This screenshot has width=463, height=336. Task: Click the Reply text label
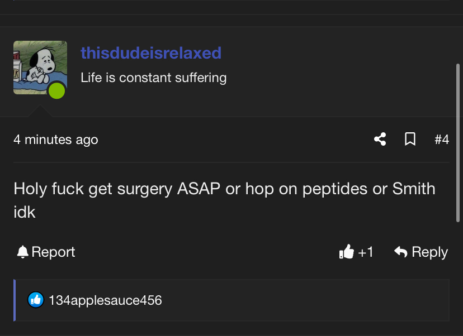[x=429, y=252]
